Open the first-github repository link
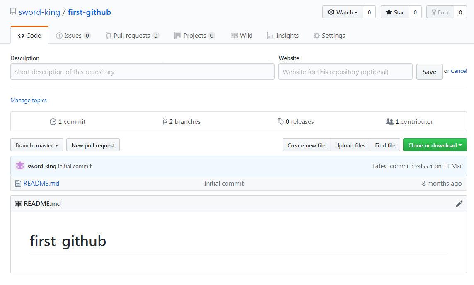Viewport: 474px width, 285px height. coord(89,12)
